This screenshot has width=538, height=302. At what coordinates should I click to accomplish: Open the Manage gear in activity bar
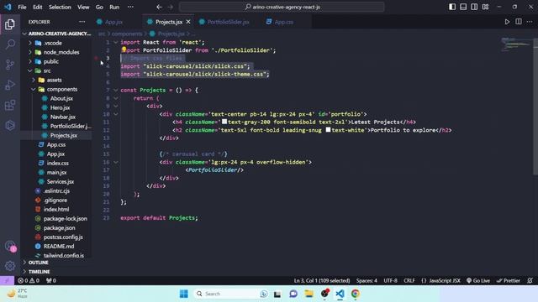pyautogui.click(x=10, y=266)
